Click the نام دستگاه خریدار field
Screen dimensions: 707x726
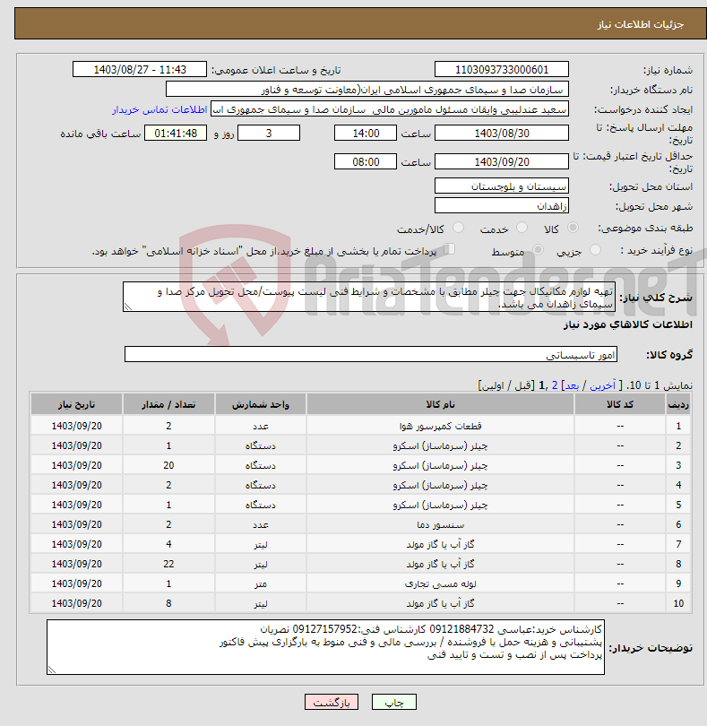367,90
